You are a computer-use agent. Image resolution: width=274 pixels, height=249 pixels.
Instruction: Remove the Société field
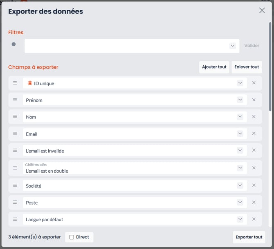254,185
